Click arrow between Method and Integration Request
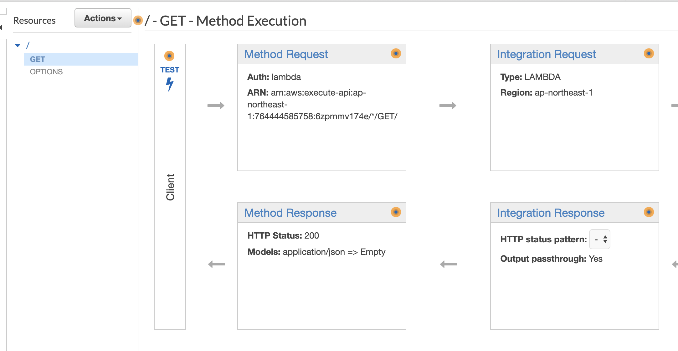This screenshot has height=351, width=678. pos(448,106)
